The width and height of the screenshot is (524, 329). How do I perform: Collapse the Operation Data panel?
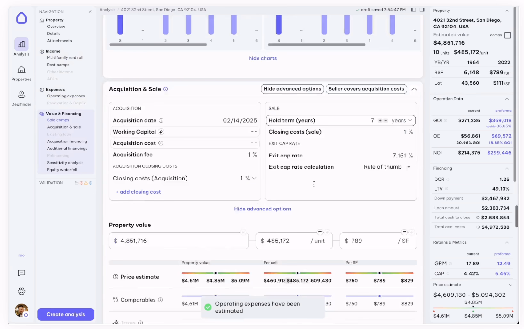pyautogui.click(x=507, y=99)
